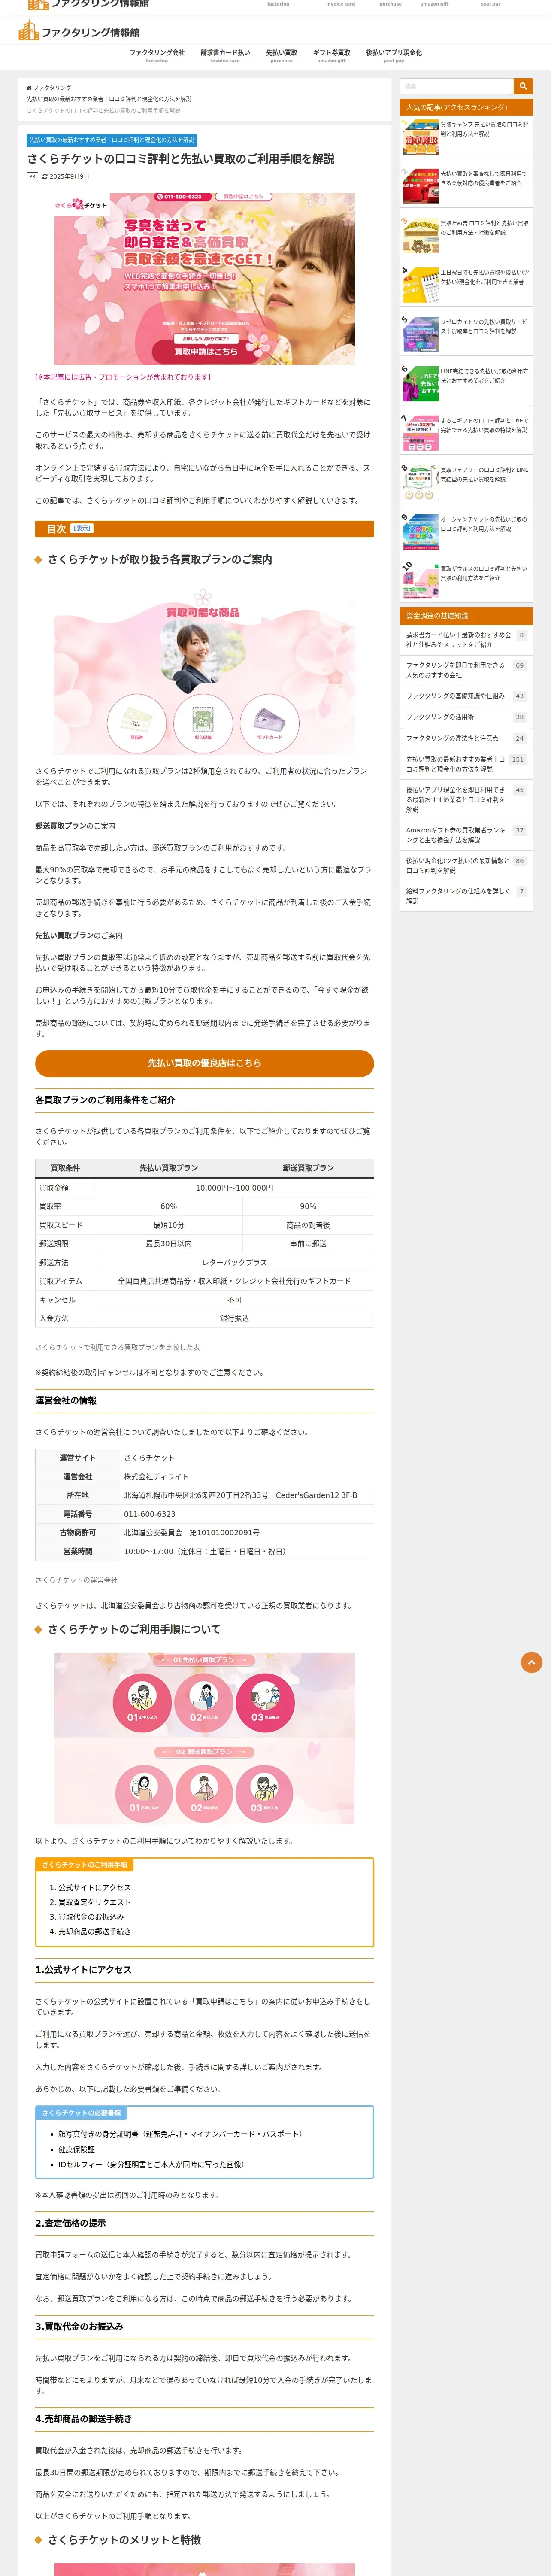Open category 後払い現金化(ツケ払い)の最新情報 (86)
Viewport: 551px width, 2576px height.
click(x=466, y=865)
